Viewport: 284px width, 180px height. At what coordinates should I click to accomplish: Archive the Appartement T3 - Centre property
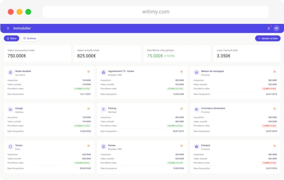pos(181,72)
